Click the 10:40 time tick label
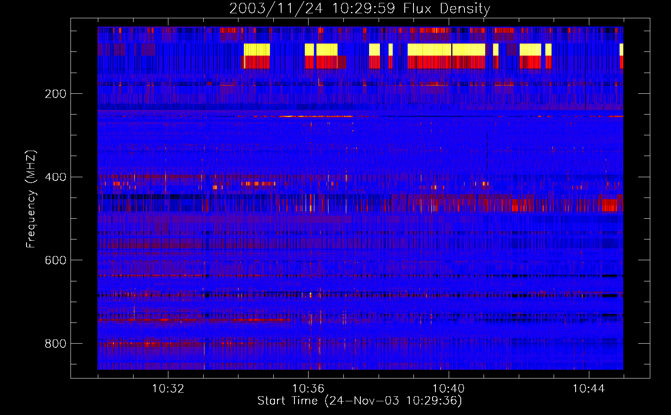This screenshot has width=671, height=415. click(448, 389)
